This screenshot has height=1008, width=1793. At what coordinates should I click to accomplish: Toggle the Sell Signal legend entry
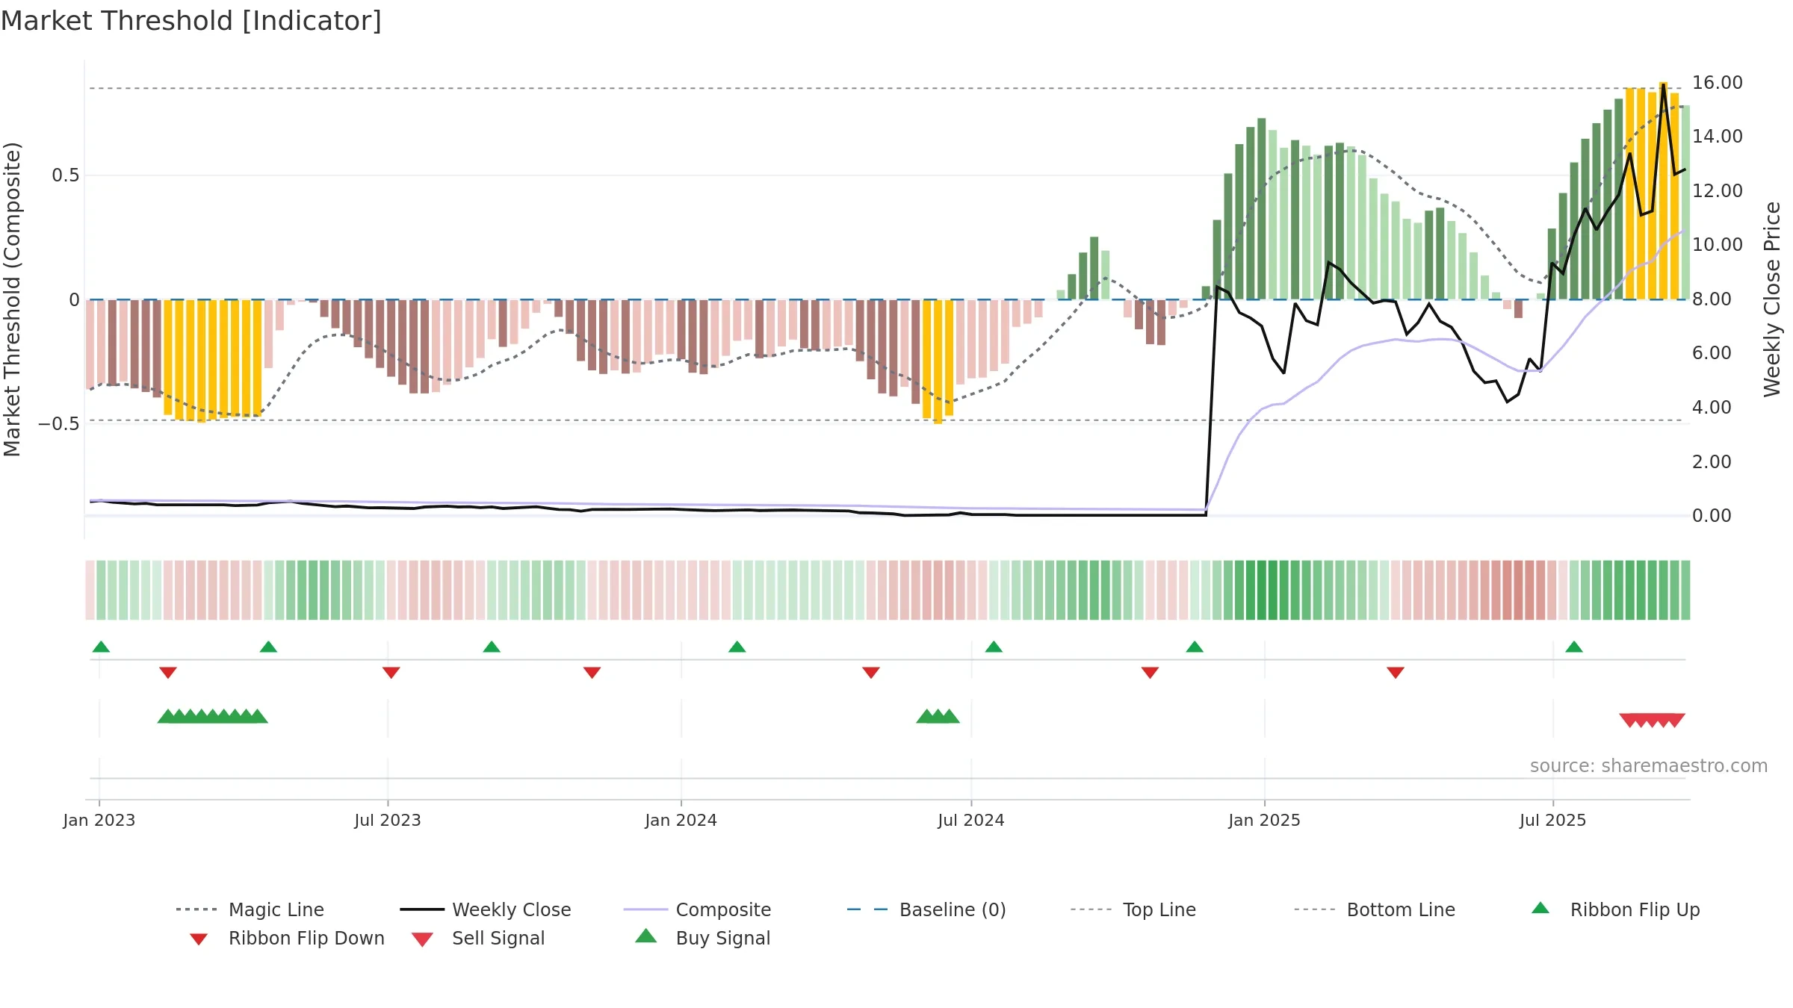click(x=478, y=938)
